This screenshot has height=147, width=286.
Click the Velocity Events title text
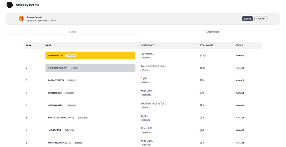[27, 5]
